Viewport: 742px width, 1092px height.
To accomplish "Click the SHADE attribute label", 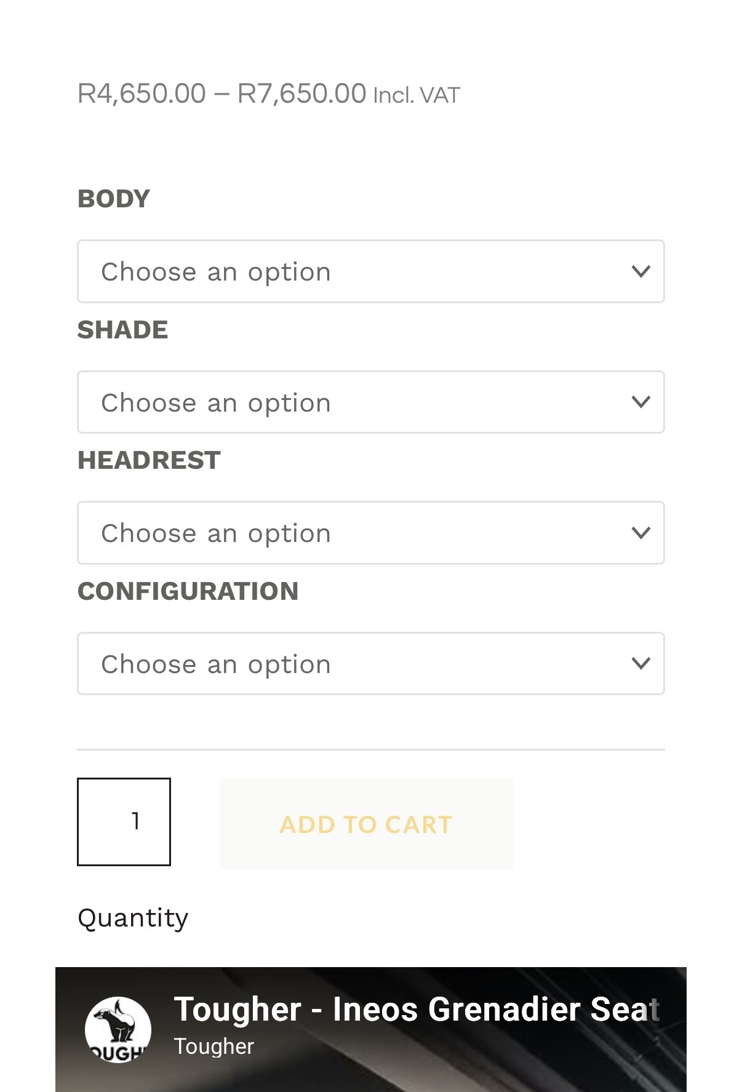I will 122,330.
